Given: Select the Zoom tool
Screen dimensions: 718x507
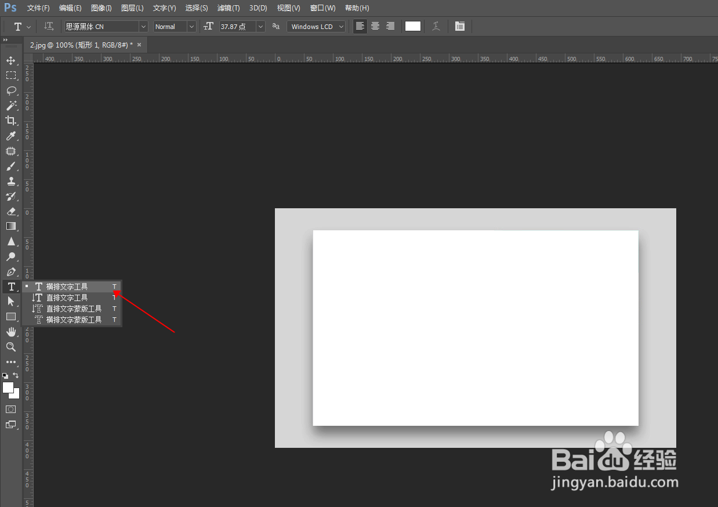Looking at the screenshot, I should click(11, 347).
